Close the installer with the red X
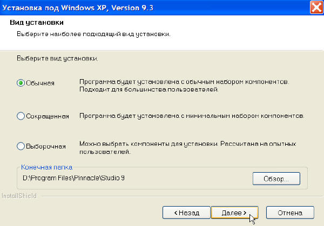Image resolution: width=324 pixels, height=226 pixels. click(316, 8)
